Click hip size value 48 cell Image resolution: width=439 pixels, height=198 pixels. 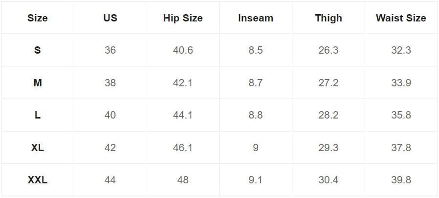[183, 180]
